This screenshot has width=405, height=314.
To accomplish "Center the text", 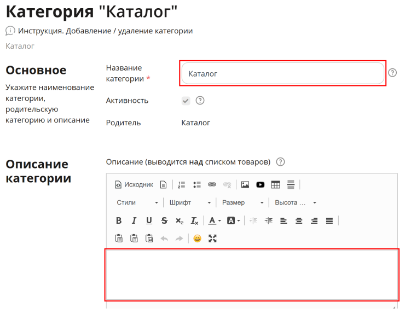I will 299,221.
